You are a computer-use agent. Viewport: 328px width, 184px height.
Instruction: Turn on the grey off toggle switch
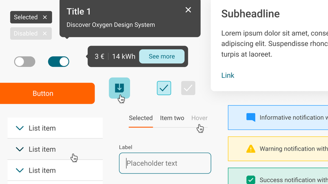(25, 62)
